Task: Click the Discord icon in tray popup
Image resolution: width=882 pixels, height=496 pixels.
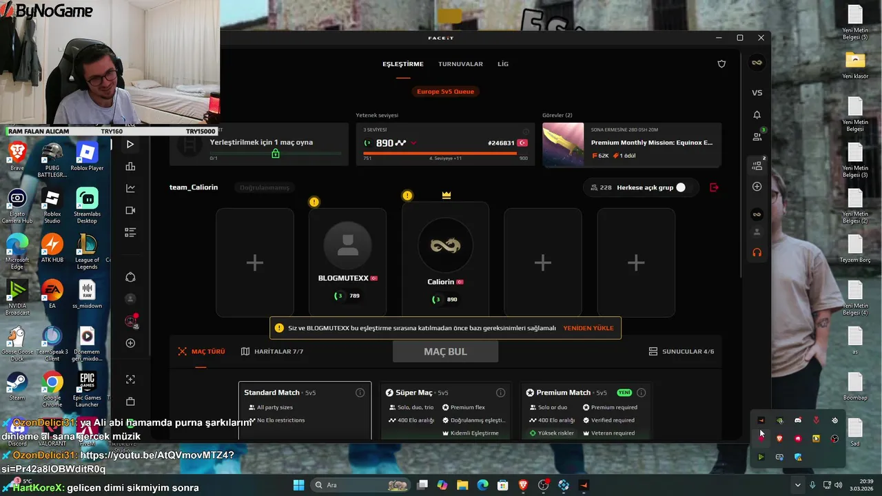Action: click(798, 420)
